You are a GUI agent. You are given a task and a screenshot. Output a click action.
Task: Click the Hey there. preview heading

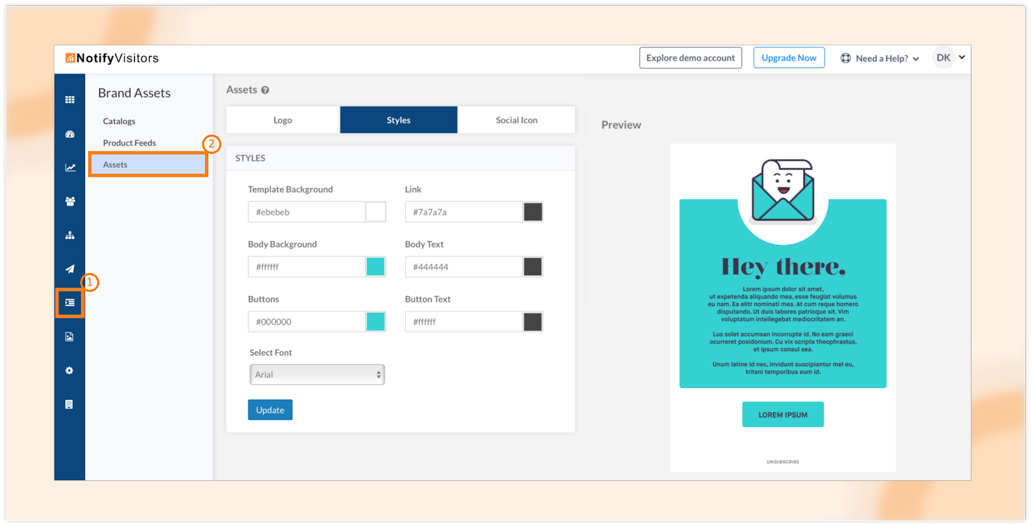pyautogui.click(x=783, y=267)
